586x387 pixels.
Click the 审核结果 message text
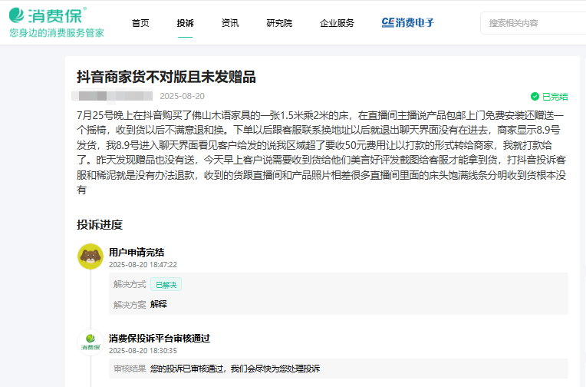[x=235, y=369]
